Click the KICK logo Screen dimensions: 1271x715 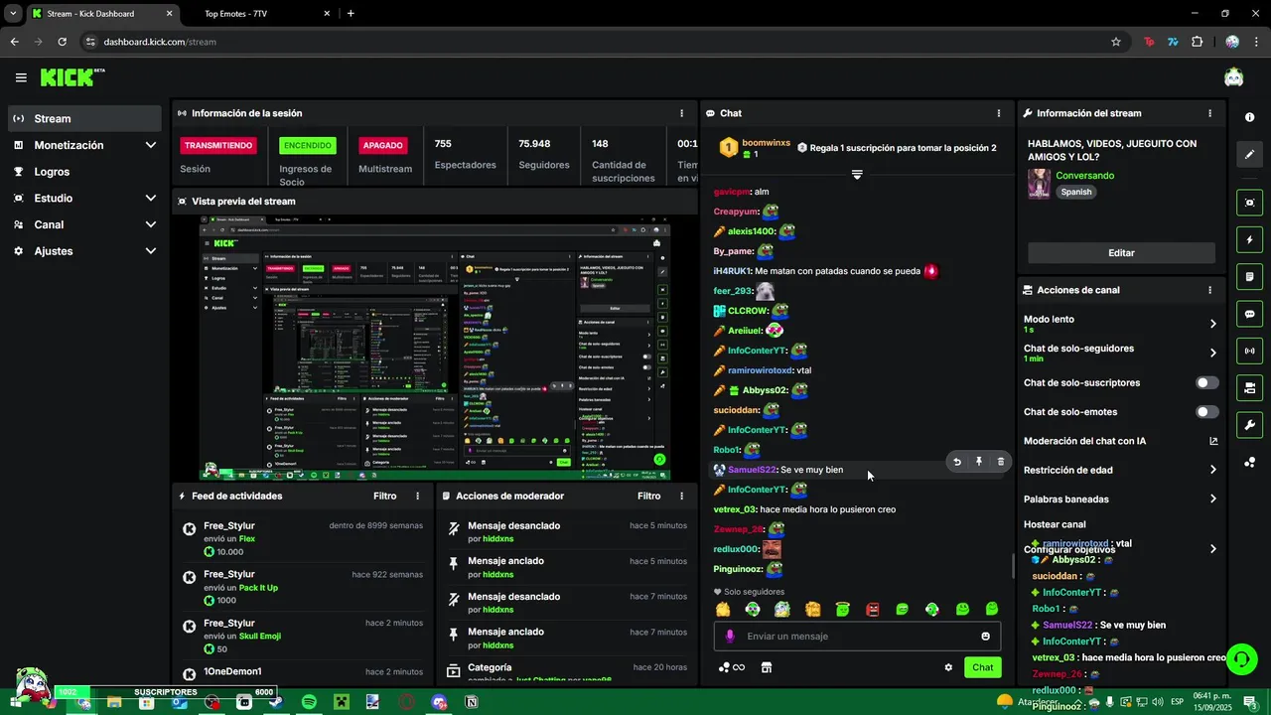coord(72,77)
